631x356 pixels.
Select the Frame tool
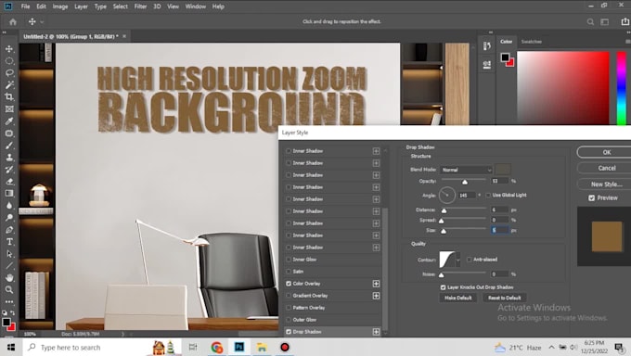9,109
